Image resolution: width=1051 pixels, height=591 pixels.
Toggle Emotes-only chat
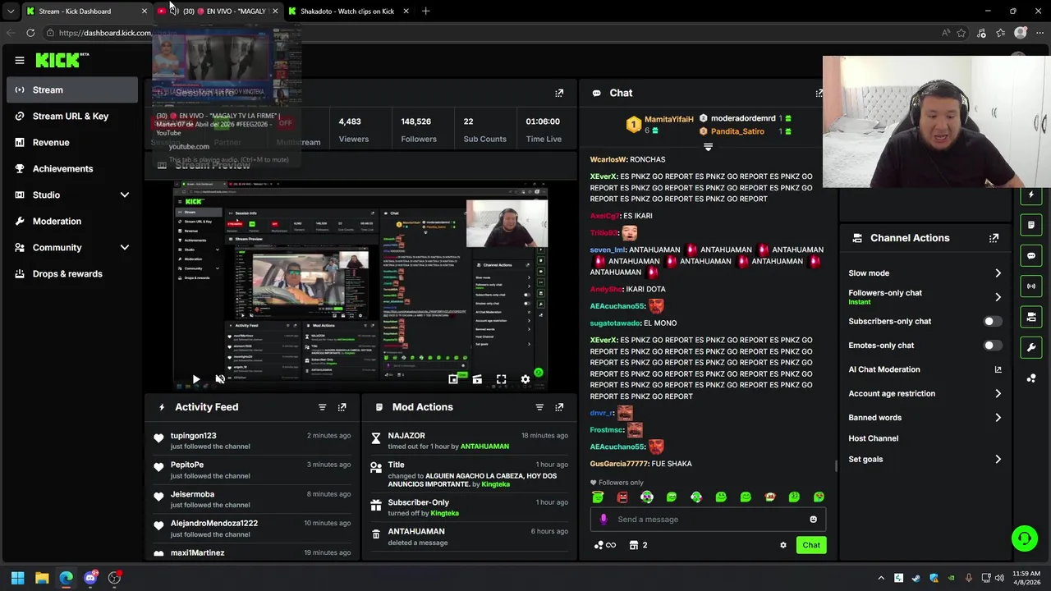point(992,346)
